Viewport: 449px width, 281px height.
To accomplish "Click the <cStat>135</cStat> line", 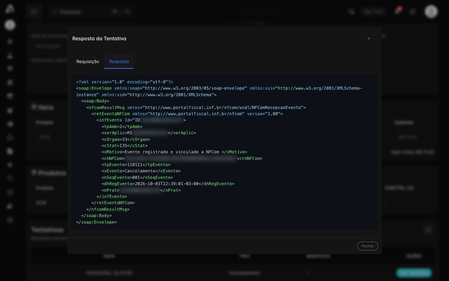I will click(125, 145).
